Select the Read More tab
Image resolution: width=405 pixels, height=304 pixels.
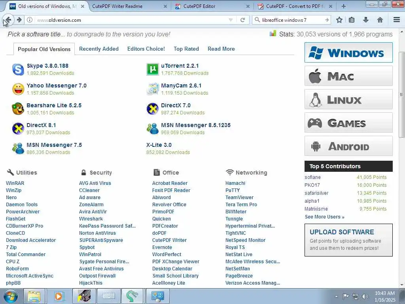point(221,49)
